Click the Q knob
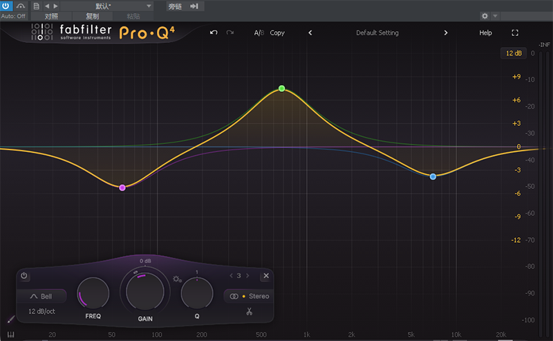Image resolution: width=553 pixels, height=341 pixels. click(x=197, y=294)
